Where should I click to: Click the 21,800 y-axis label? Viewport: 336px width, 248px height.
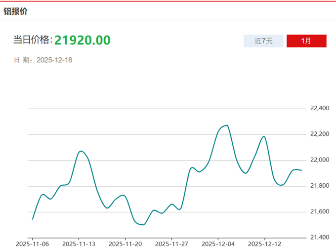[319, 186]
